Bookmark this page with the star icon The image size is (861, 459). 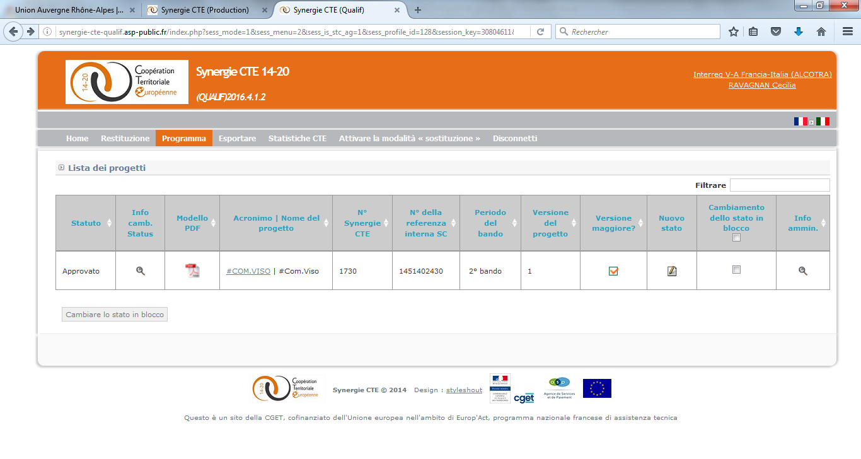(x=733, y=32)
